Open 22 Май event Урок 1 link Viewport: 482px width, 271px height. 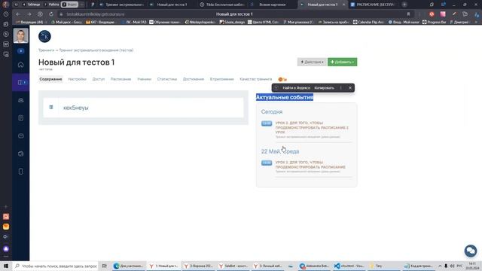pyautogui.click(x=310, y=165)
